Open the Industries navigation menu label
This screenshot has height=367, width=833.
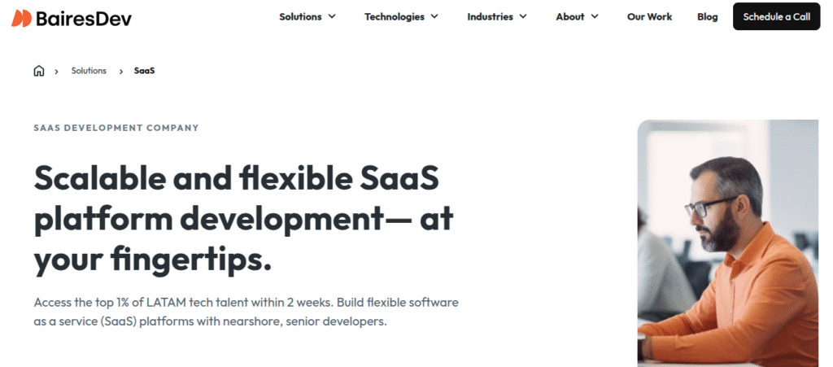(490, 16)
